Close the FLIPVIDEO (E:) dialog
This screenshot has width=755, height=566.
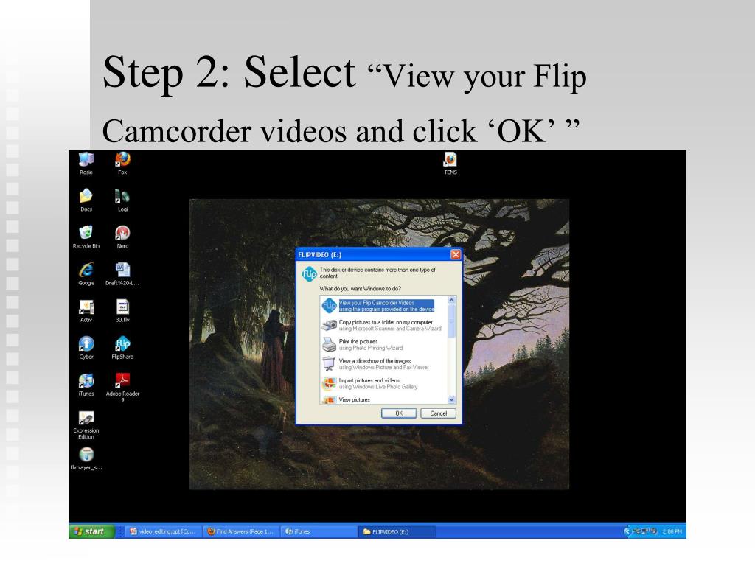[x=455, y=254]
